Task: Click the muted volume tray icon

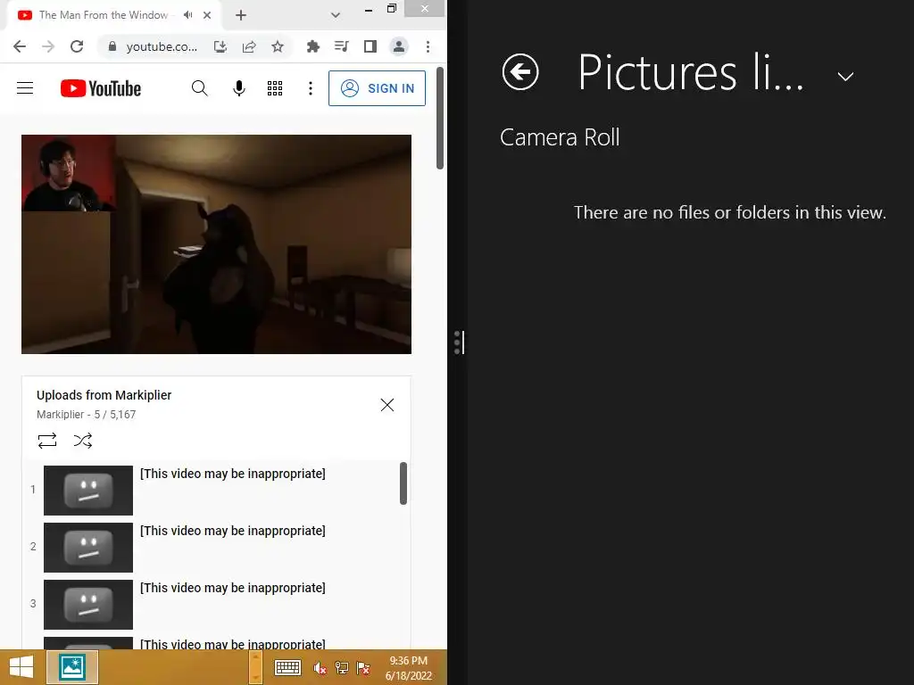Action: click(x=320, y=667)
